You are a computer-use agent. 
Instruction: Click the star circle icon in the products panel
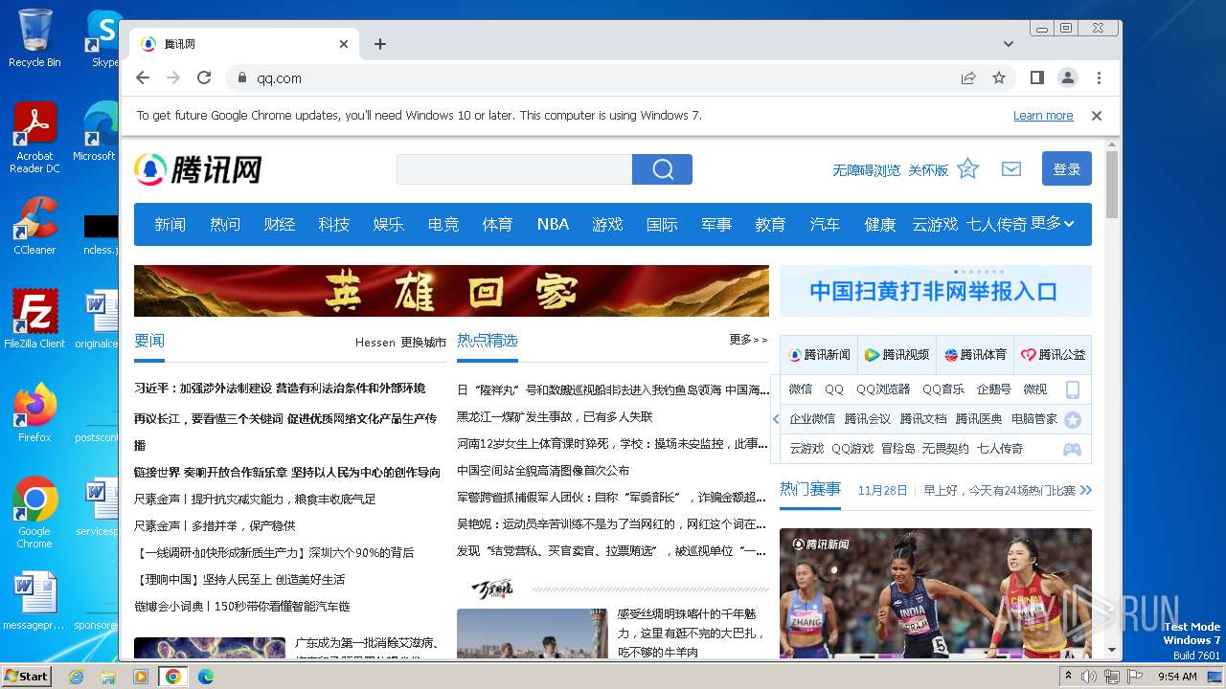1073,419
